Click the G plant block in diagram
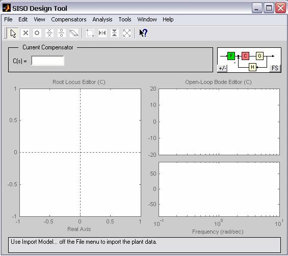 pyautogui.click(x=259, y=56)
